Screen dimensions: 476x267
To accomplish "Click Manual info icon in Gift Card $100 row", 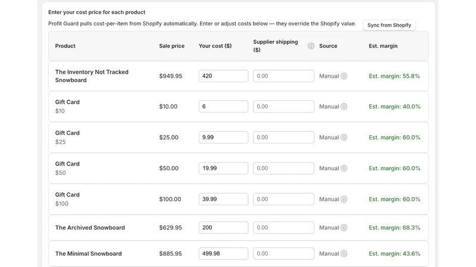I will (x=344, y=199).
